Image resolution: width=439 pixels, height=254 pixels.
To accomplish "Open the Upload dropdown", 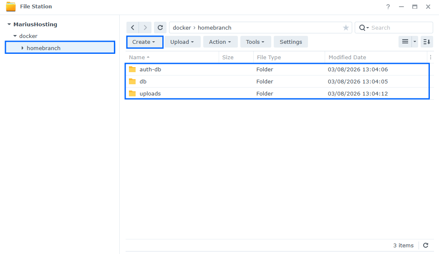I will [x=182, y=42].
